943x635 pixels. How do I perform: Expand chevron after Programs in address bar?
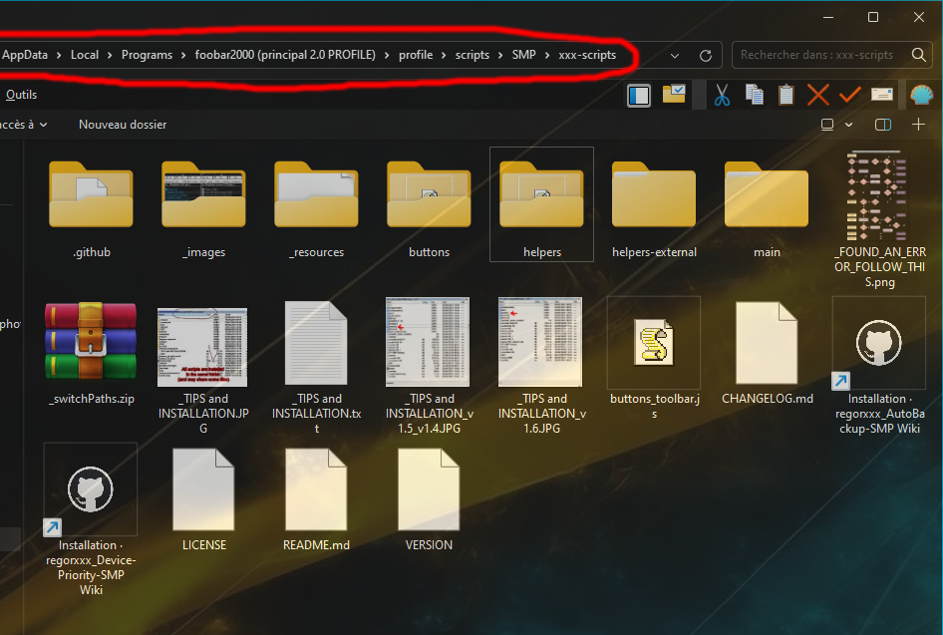[x=183, y=55]
